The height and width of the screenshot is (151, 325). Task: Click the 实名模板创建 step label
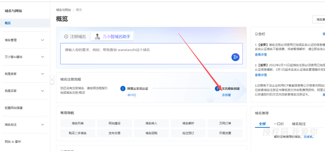[x=231, y=89]
